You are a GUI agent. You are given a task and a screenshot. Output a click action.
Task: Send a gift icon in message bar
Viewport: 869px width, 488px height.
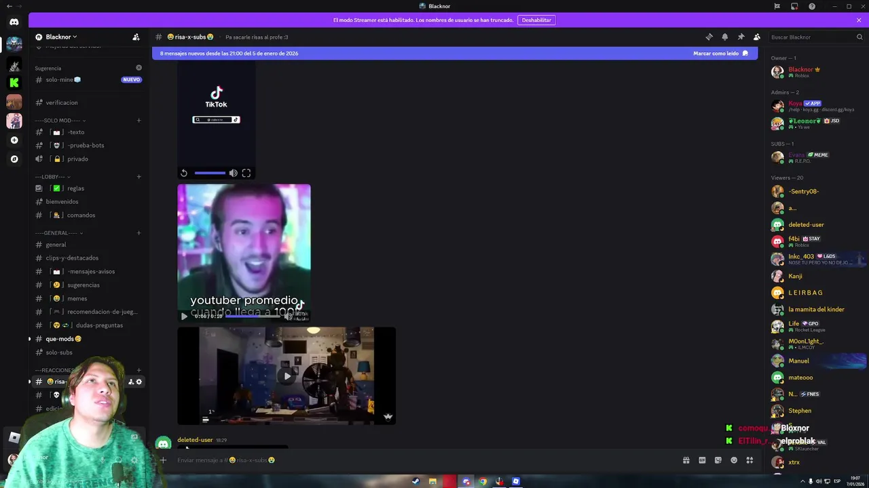[686, 460]
